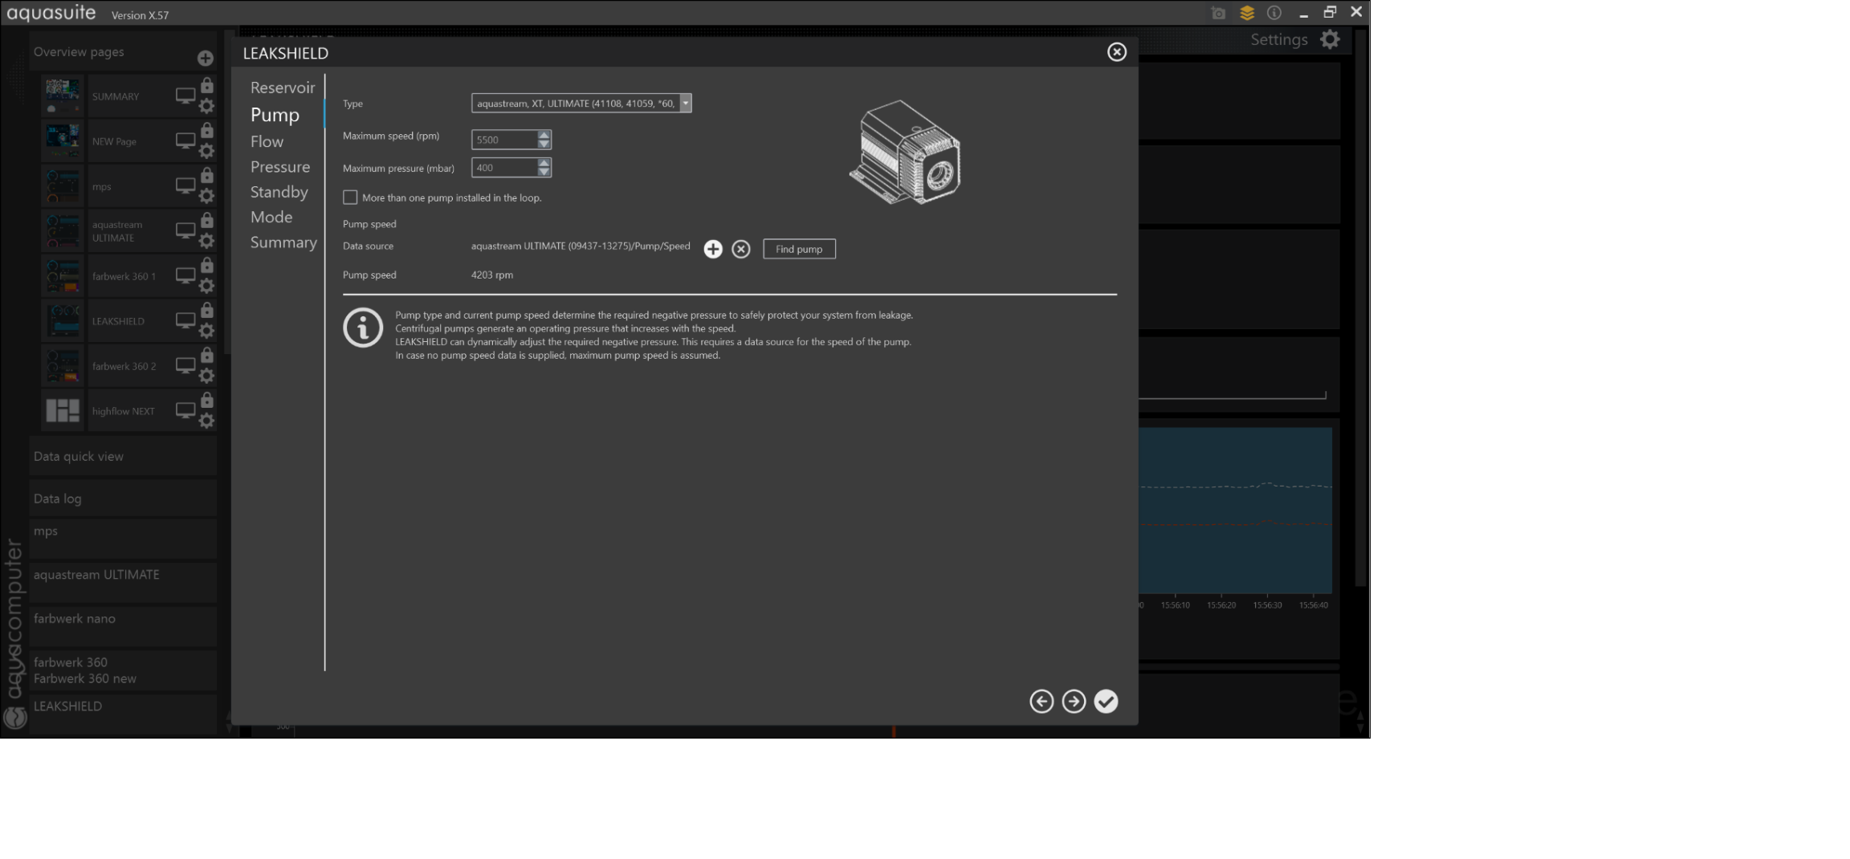
Task: Open settings gear for mps overview page
Action: point(206,196)
